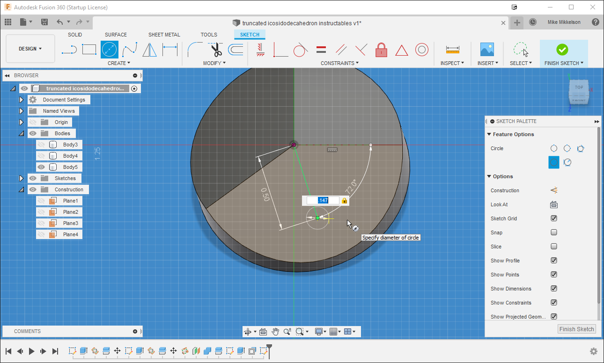Activate the Spline tool in the toolbar

129,49
